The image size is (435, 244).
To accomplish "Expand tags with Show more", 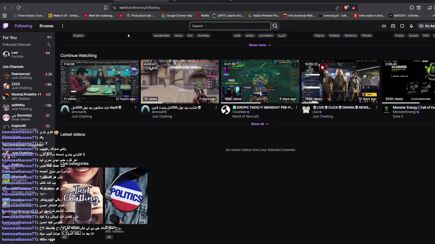I will [x=260, y=45].
